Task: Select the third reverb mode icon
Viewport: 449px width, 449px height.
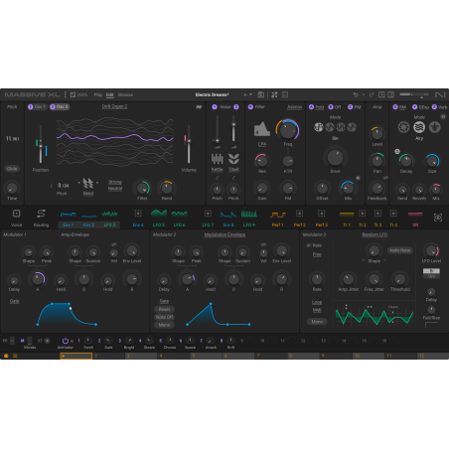Action: coord(435,127)
